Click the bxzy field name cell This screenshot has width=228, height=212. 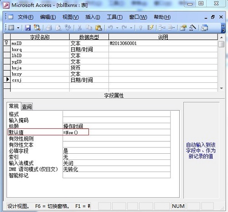[40, 74]
